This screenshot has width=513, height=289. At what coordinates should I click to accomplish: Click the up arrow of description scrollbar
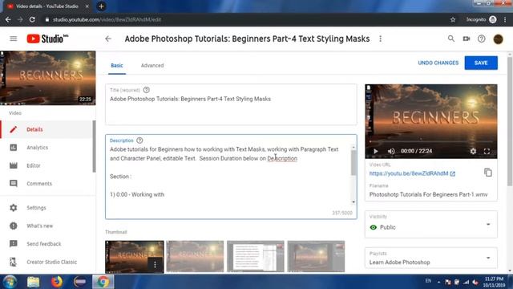pos(353,147)
